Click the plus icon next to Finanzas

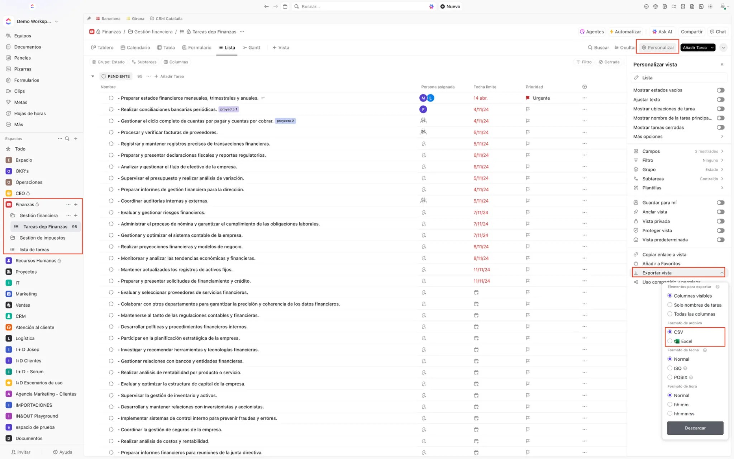click(76, 204)
